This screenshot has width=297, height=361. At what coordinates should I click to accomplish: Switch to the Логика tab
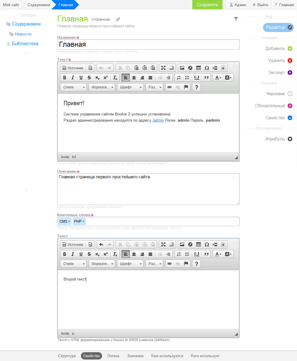pyautogui.click(x=113, y=356)
